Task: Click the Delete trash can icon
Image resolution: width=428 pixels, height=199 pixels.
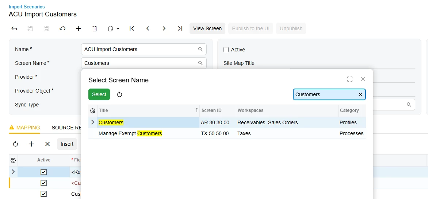Action: pos(95,28)
